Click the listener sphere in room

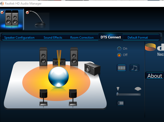click(x=59, y=77)
